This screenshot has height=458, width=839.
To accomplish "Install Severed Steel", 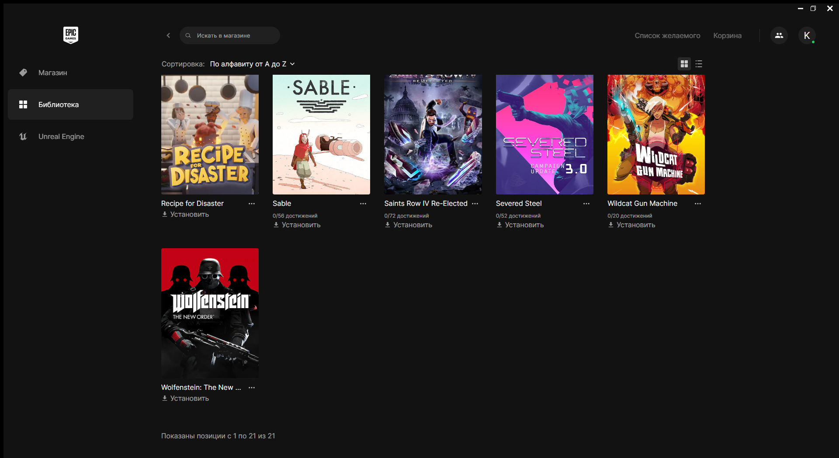I will point(520,225).
